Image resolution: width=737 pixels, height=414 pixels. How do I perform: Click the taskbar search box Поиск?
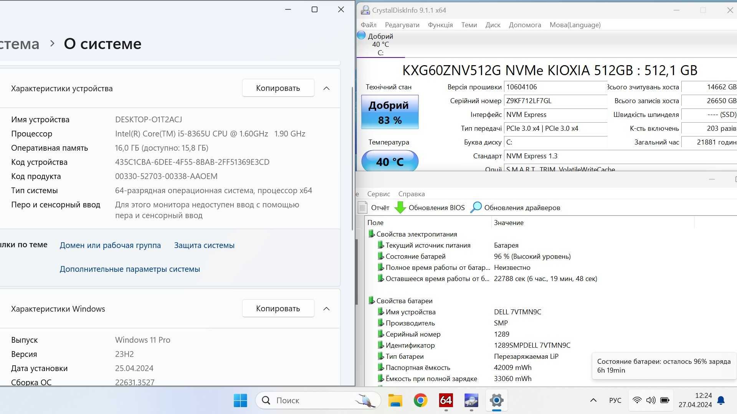click(x=318, y=401)
